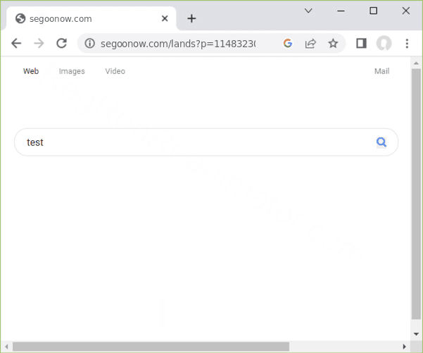Image resolution: width=423 pixels, height=353 pixels.
Task: View site information icon in address bar
Action: [89, 44]
